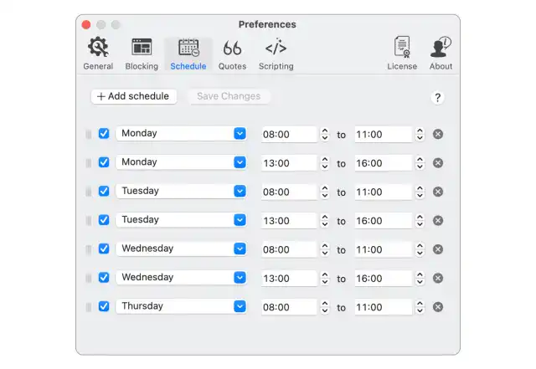Open the General preferences pane
Image resolution: width=536 pixels, height=369 pixels.
point(98,54)
